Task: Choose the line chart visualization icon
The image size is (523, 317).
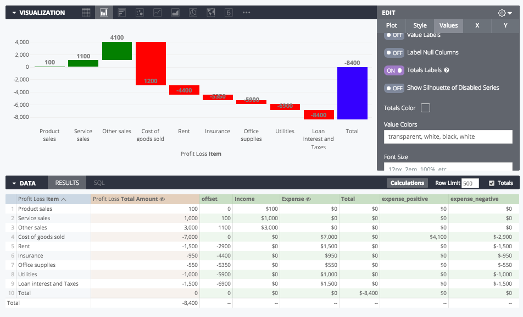Action: pos(158,13)
